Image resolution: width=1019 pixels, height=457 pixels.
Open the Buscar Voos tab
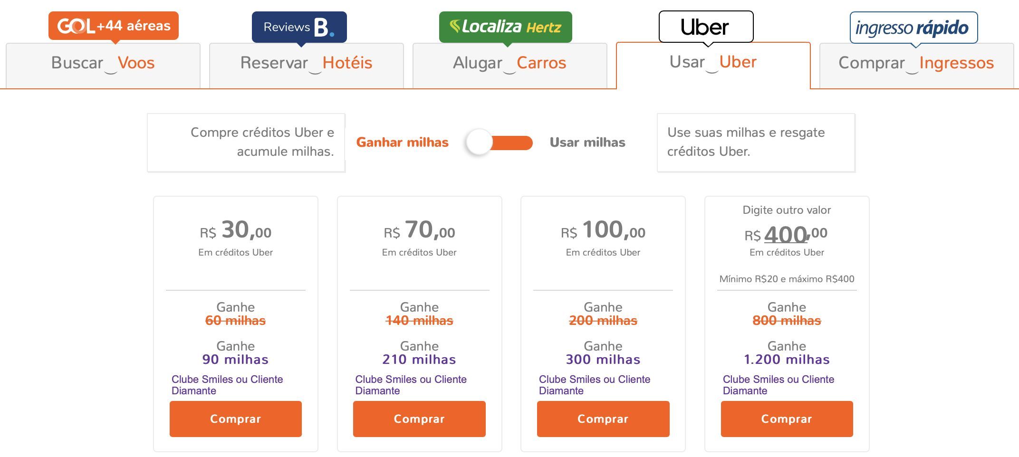[x=103, y=65]
